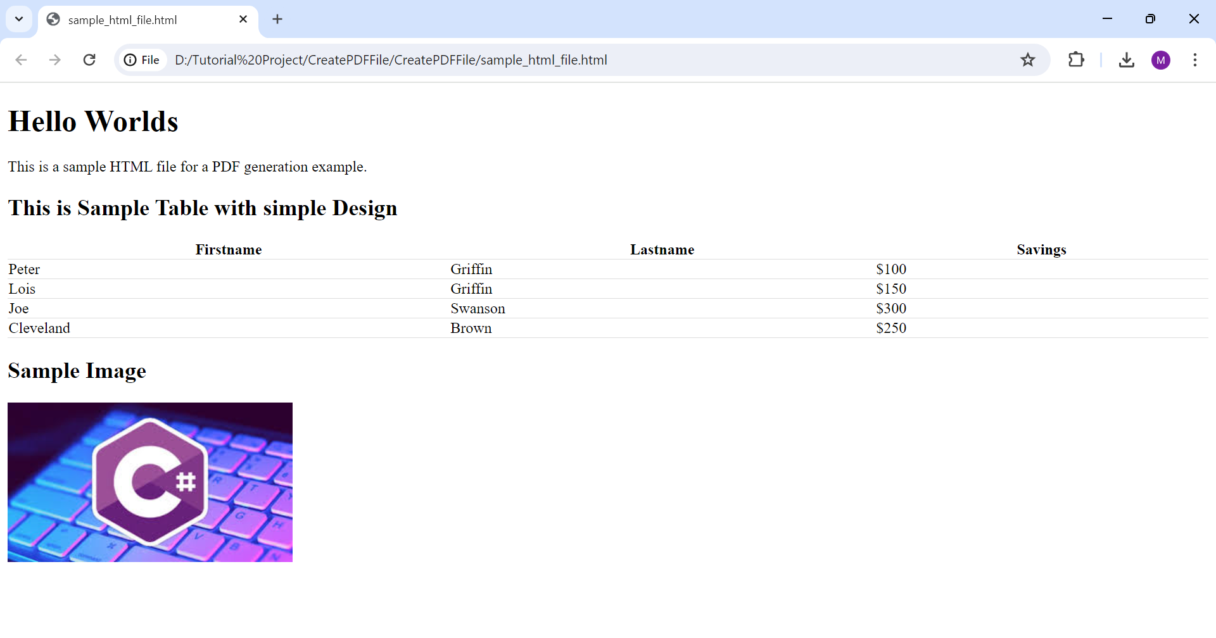The height and width of the screenshot is (638, 1216).
Task: Open the Extensions puzzle menu
Action: pos(1076,60)
